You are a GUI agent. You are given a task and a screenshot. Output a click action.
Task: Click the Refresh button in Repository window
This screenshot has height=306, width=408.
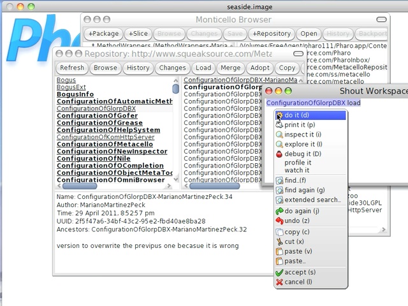point(72,68)
